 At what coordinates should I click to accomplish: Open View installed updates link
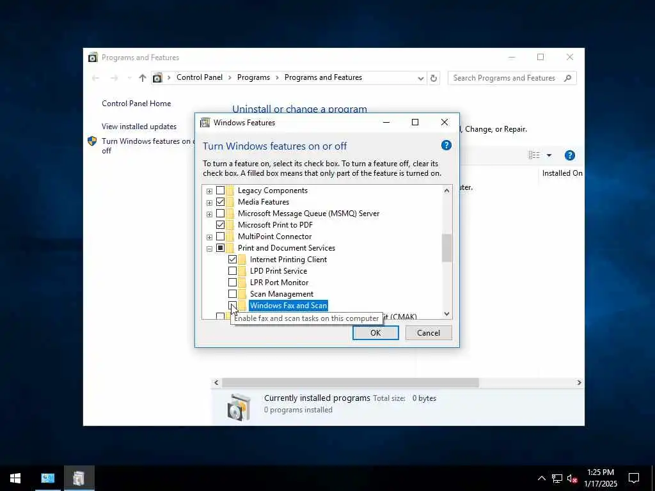coord(139,127)
